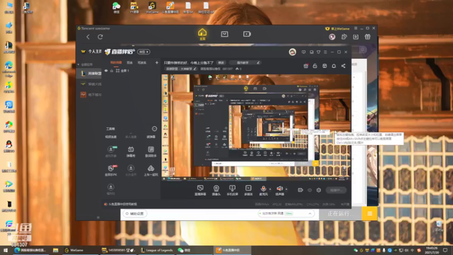Mute the 麦克风 microphone
The width and height of the screenshot is (453, 255).
pos(263,190)
